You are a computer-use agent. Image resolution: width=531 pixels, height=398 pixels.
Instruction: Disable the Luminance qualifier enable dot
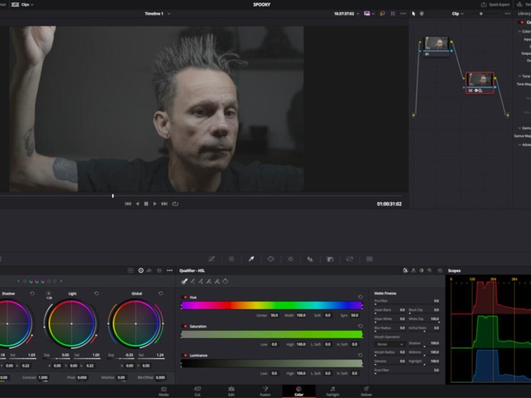click(x=185, y=355)
